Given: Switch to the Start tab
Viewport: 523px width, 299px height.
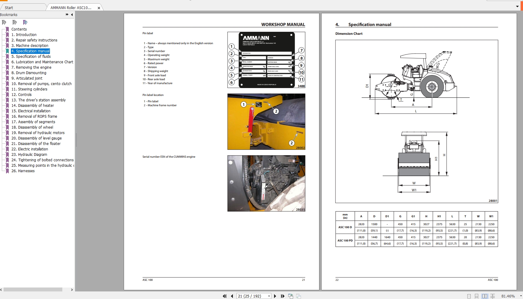Looking at the screenshot, I should coord(9,8).
